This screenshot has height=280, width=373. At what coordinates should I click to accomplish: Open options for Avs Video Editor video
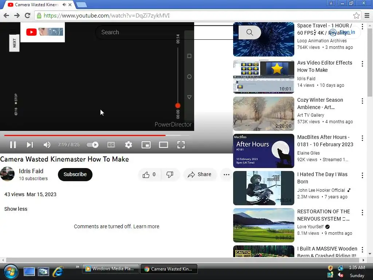(362, 63)
